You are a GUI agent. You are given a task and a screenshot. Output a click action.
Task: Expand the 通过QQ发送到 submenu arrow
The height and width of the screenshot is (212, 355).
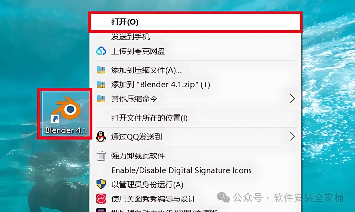(292, 137)
